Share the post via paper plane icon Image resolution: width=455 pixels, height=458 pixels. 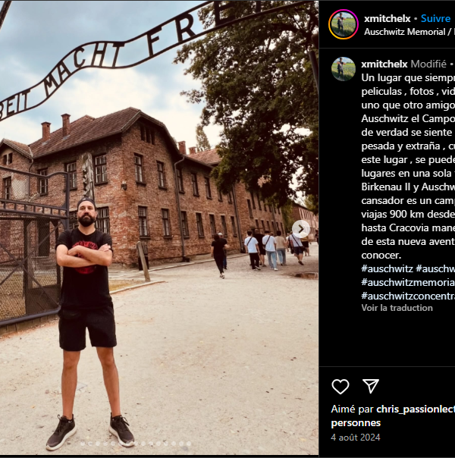coord(371,386)
